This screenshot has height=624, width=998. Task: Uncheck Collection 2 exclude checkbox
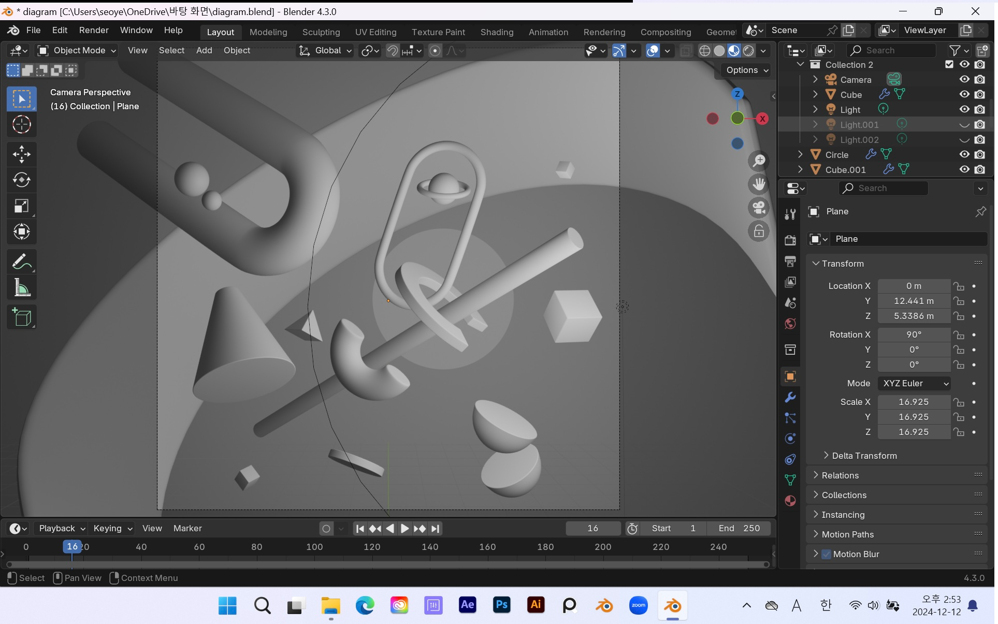[949, 64]
